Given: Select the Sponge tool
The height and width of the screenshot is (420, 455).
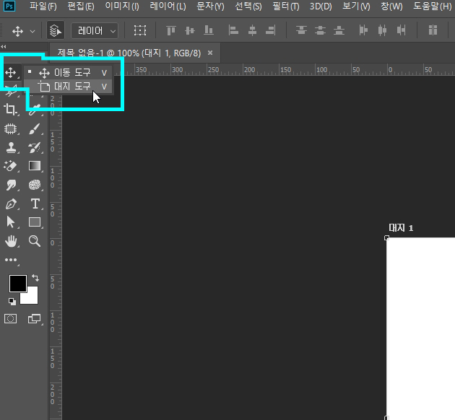Looking at the screenshot, I should [35, 185].
